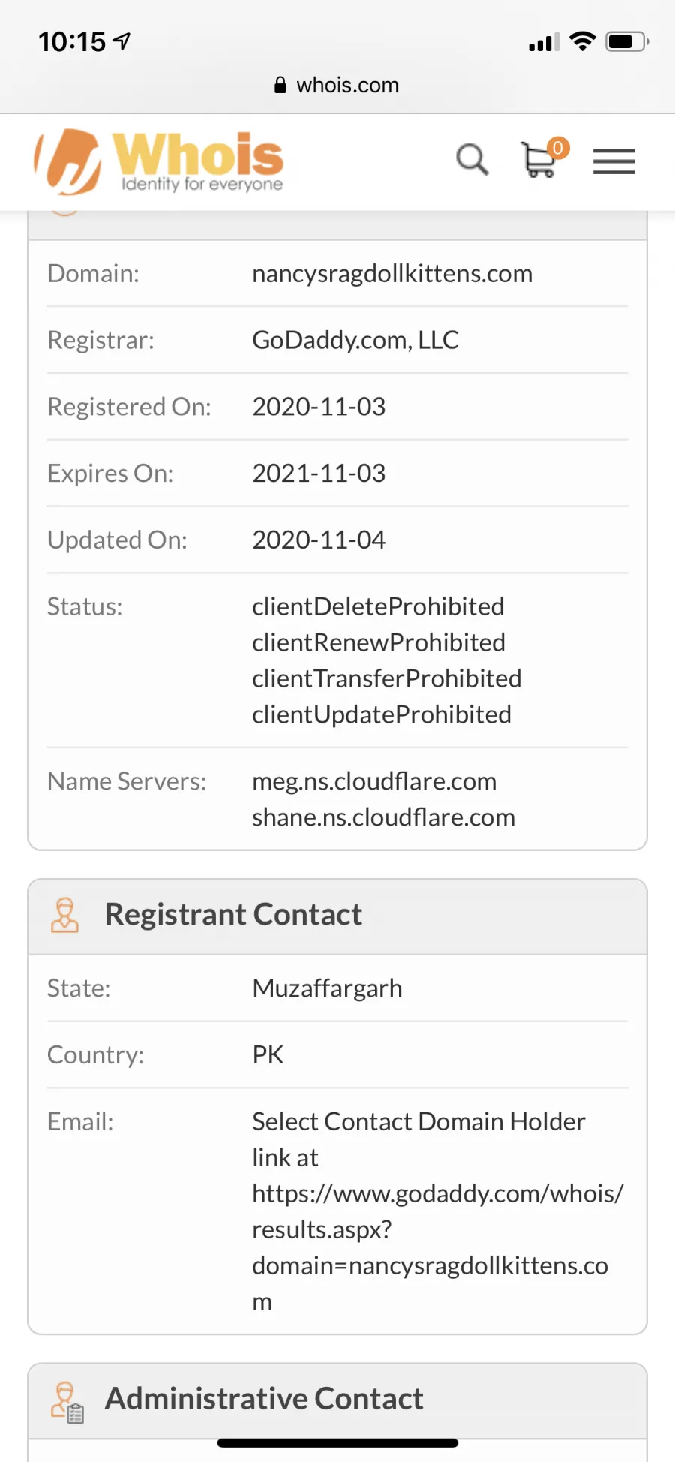Tap the Registrant Contact person icon
This screenshot has height=1462, width=675.
click(64, 915)
